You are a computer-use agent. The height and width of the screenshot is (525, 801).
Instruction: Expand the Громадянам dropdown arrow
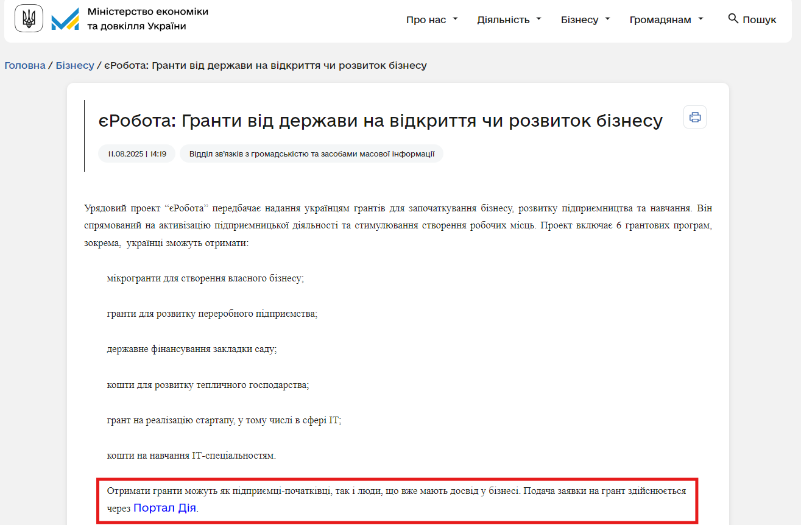coord(700,19)
